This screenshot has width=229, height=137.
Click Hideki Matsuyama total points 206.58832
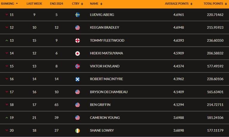coord(215,53)
